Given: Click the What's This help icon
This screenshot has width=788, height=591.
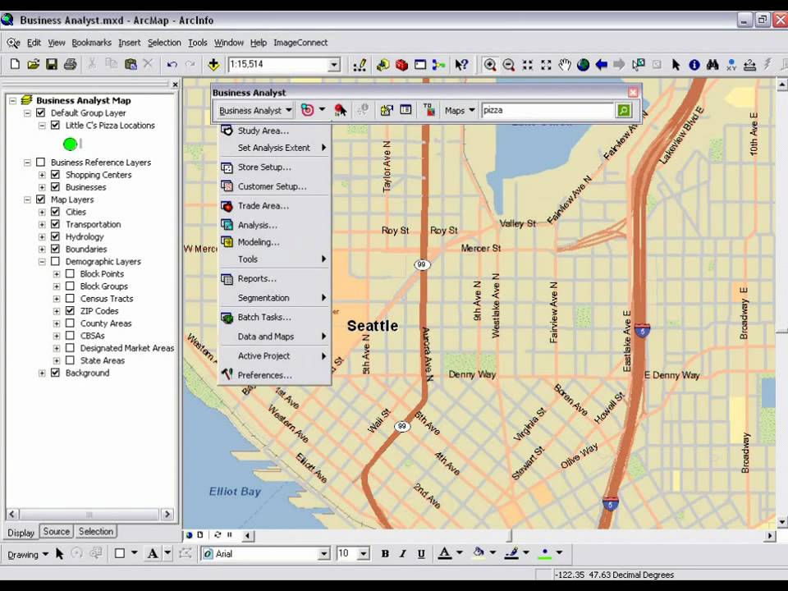Looking at the screenshot, I should (x=461, y=65).
